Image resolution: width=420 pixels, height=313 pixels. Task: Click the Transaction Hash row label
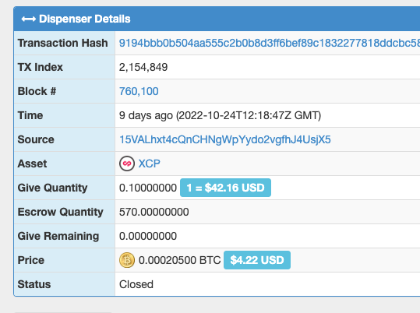pyautogui.click(x=62, y=43)
